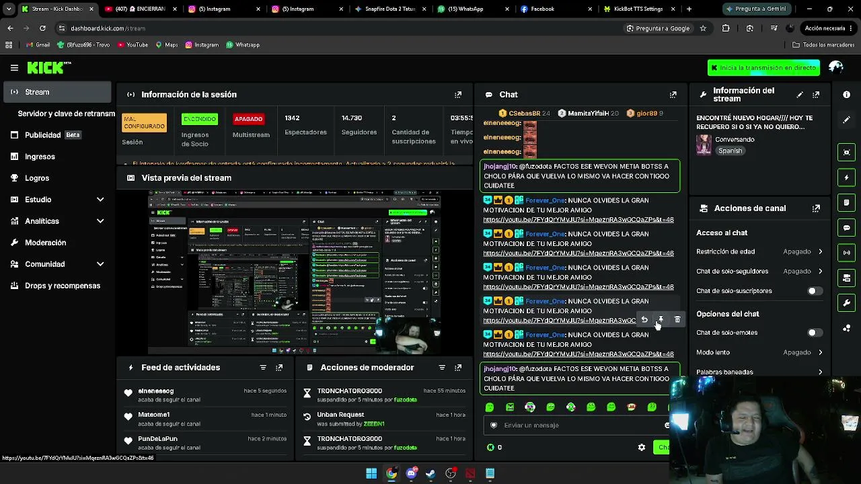Filter the Feed de actividades list
This screenshot has width=861, height=484.
(x=263, y=368)
